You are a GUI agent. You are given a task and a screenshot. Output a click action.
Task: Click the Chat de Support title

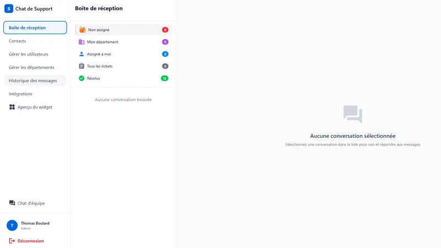click(34, 9)
